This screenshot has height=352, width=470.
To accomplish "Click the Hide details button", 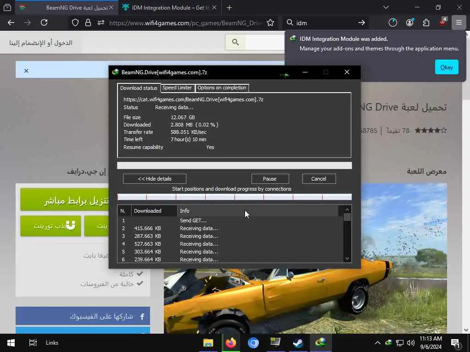I will tap(155, 179).
